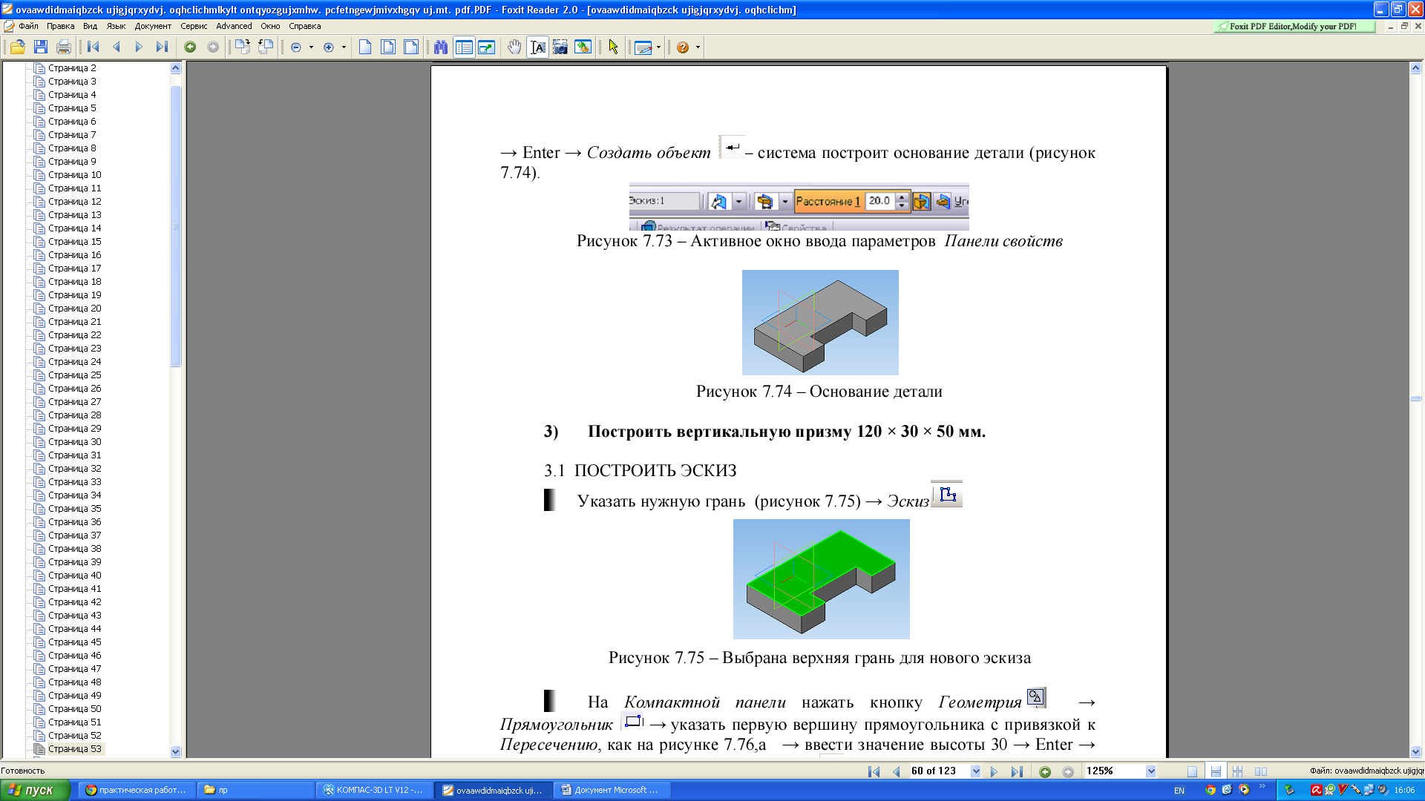Jump to last page in top toolbar

tap(162, 47)
